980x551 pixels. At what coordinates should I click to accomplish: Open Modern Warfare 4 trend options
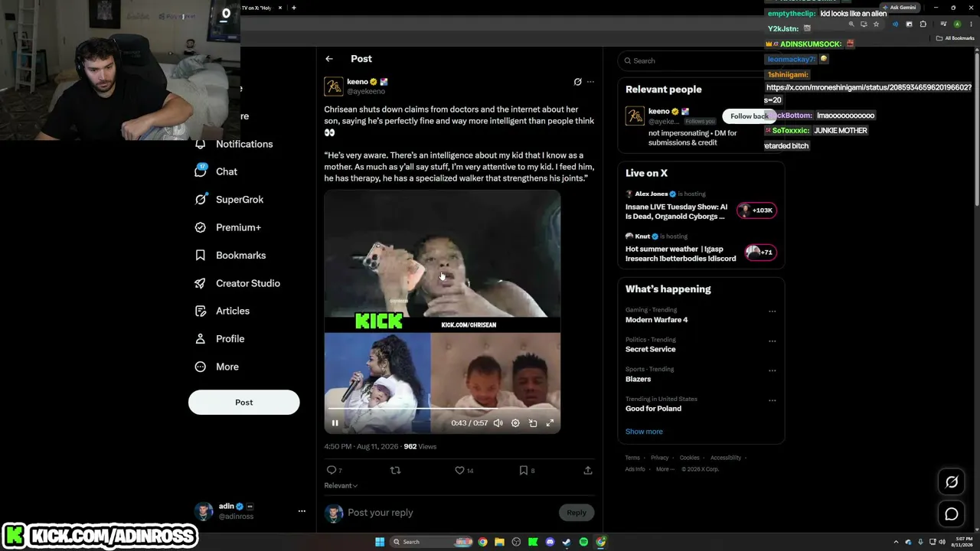point(772,311)
